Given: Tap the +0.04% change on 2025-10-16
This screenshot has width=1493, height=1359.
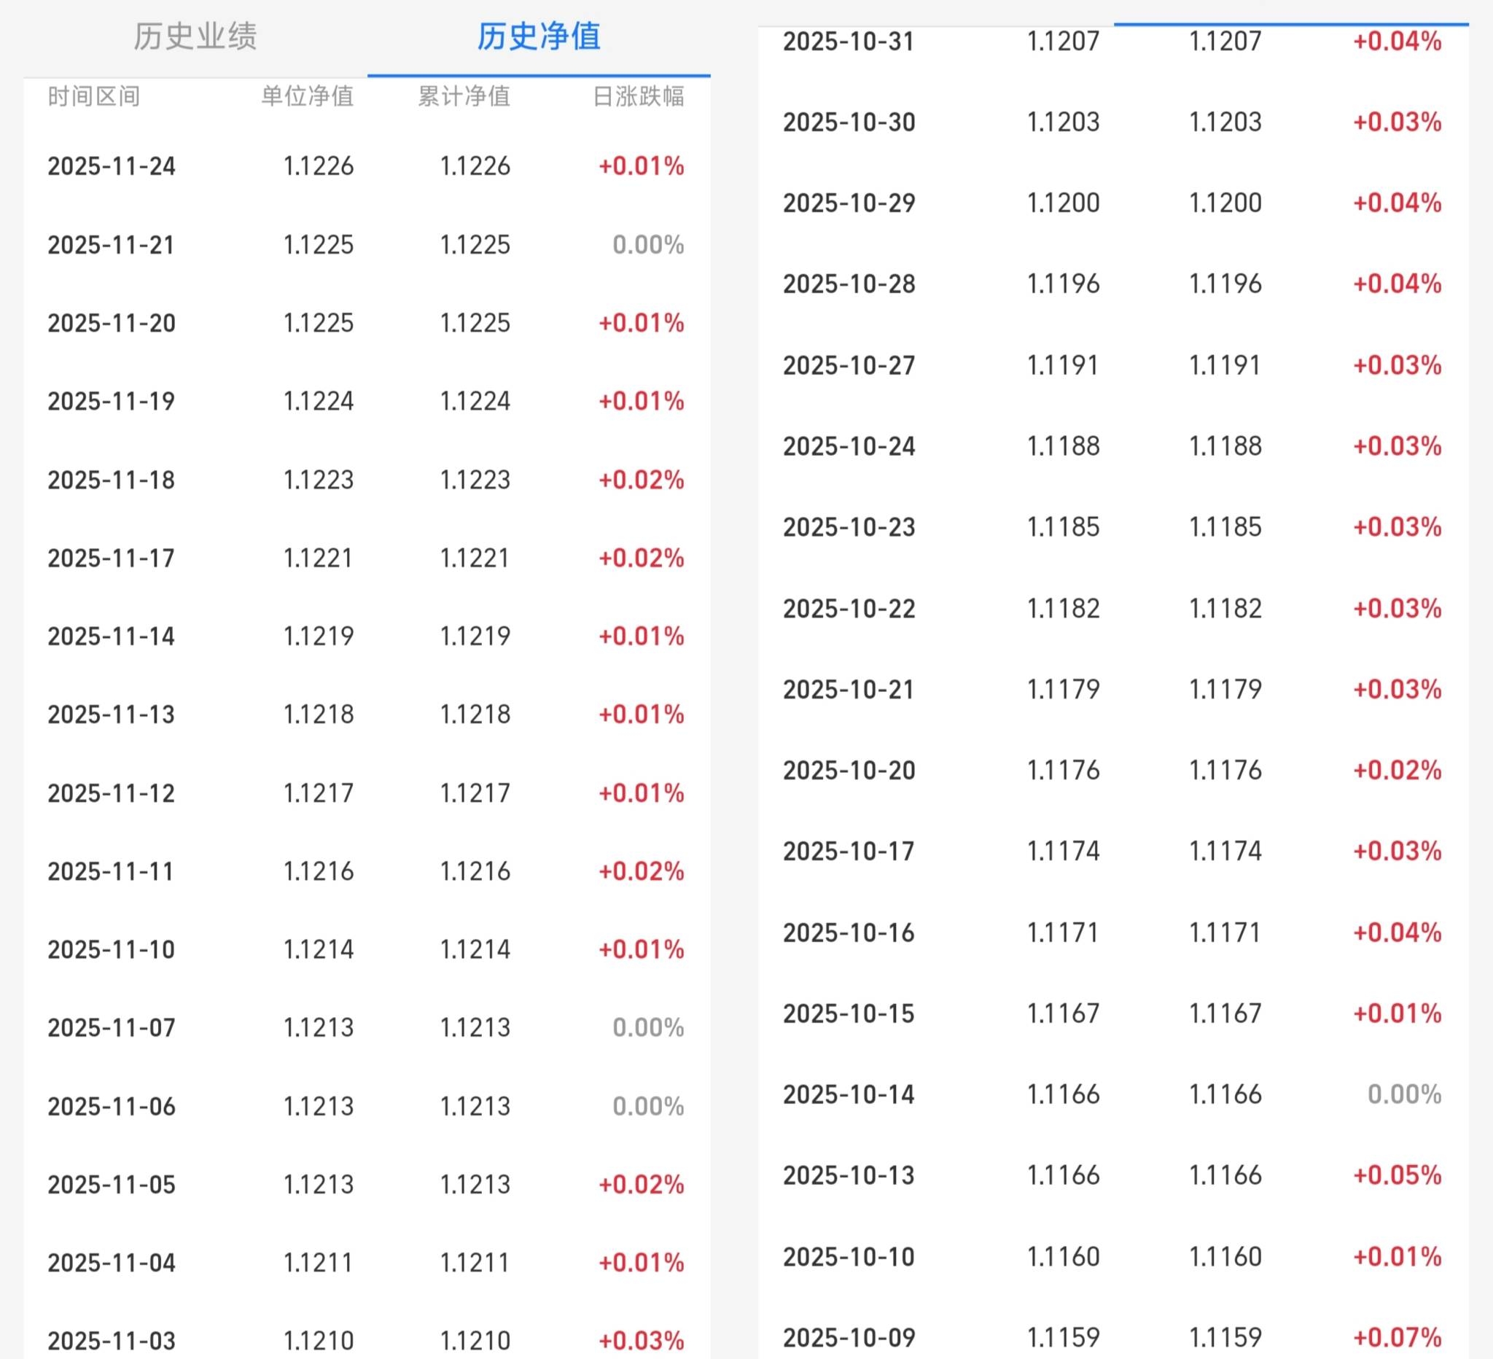Looking at the screenshot, I should tap(1397, 932).
